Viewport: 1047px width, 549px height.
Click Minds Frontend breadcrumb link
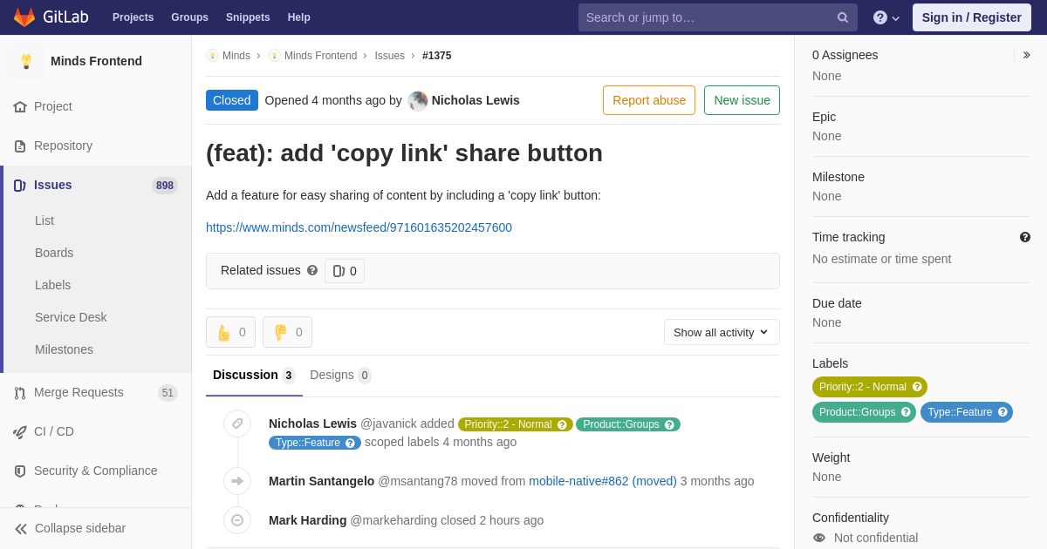(x=320, y=56)
